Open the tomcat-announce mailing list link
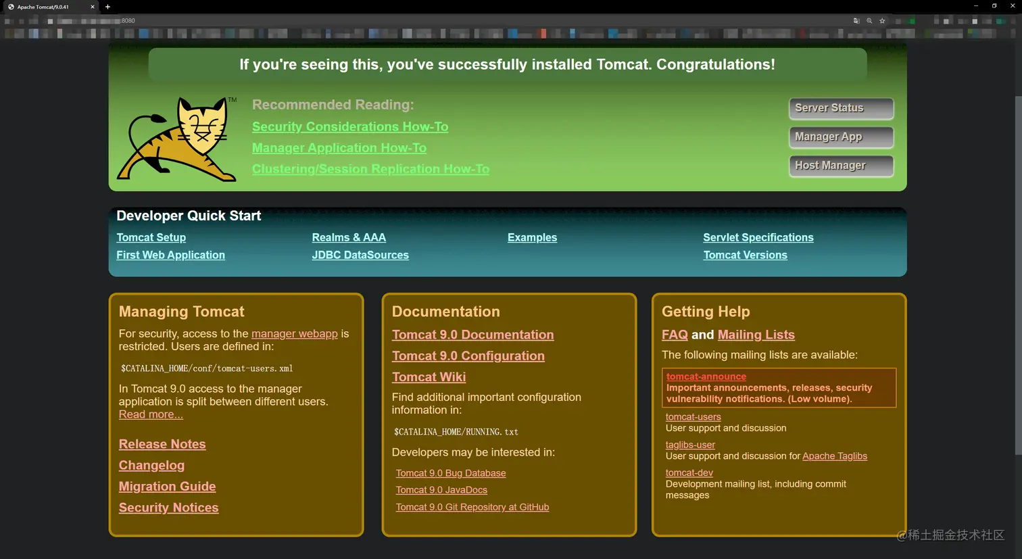Screen dimensions: 1022x559 point(706,376)
